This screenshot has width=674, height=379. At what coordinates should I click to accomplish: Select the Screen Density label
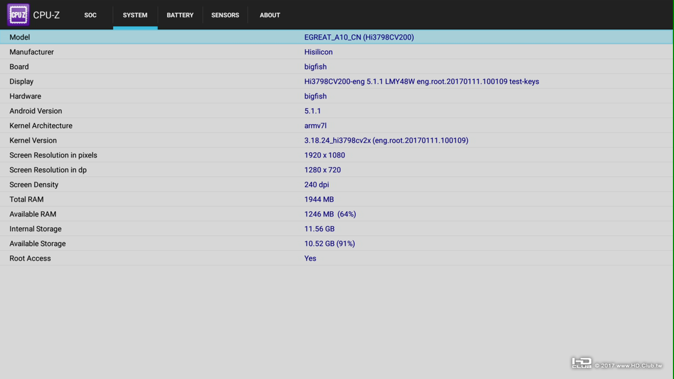34,185
